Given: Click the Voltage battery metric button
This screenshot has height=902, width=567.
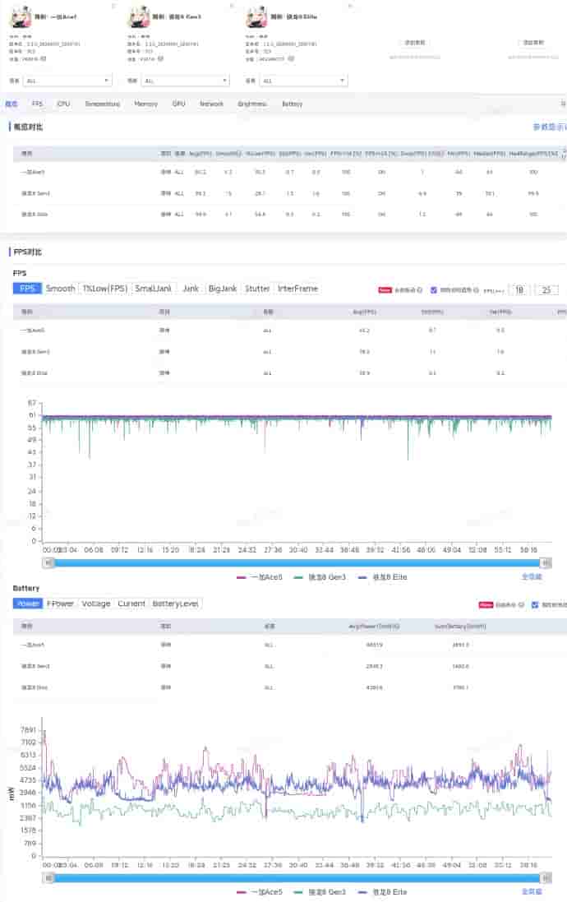Looking at the screenshot, I should coord(95,604).
